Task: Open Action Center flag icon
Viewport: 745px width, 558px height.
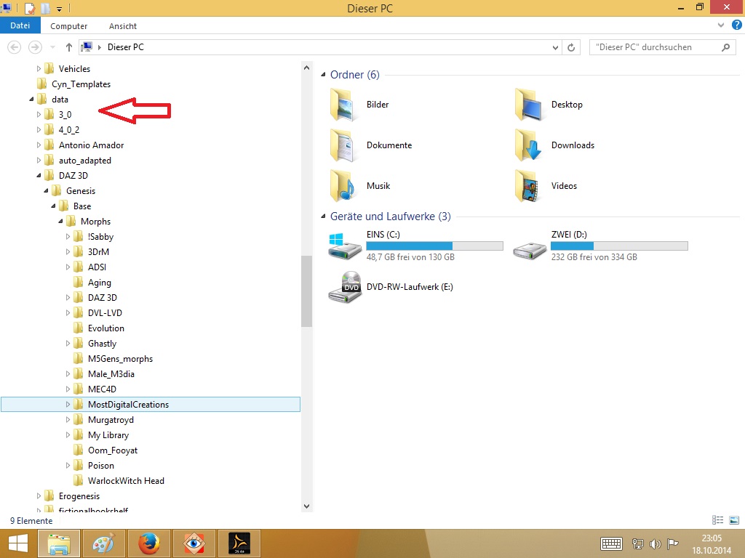Action: pyautogui.click(x=672, y=543)
